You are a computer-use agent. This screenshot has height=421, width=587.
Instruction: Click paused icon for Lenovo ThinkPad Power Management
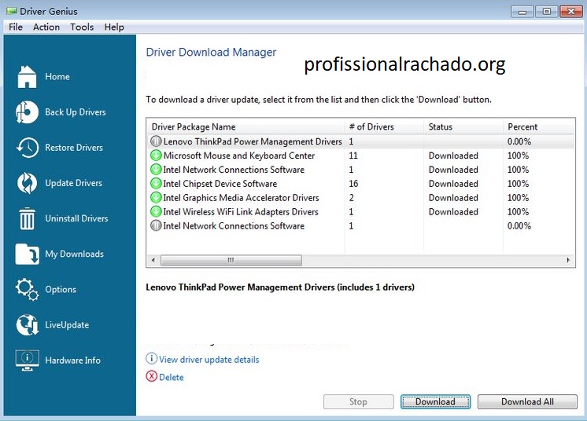[156, 141]
